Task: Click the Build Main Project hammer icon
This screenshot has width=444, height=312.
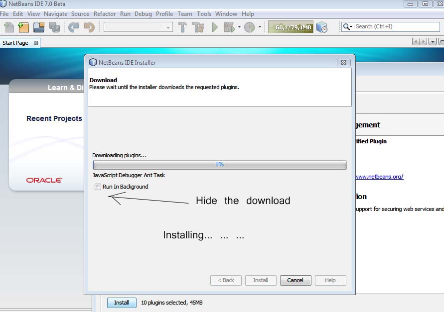Action: pyautogui.click(x=183, y=27)
